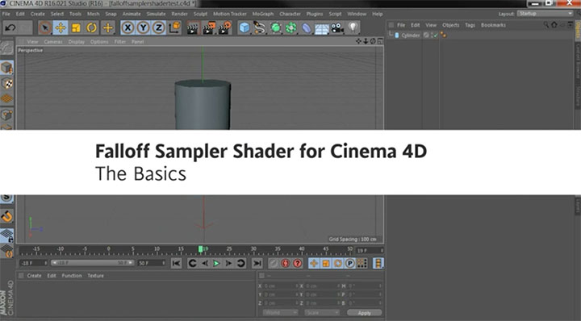Image resolution: width=581 pixels, height=321 pixels.
Task: Activate the Move tool
Action: click(x=61, y=27)
